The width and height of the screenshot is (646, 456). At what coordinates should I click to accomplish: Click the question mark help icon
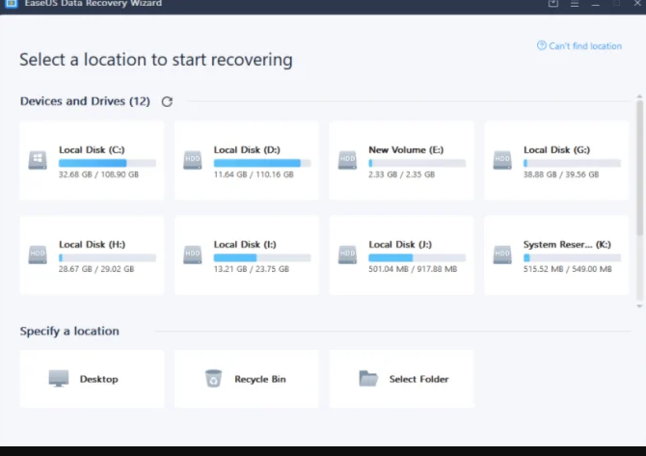pos(541,45)
